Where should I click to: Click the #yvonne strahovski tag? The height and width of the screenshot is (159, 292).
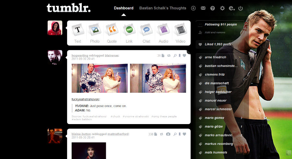[136, 117]
